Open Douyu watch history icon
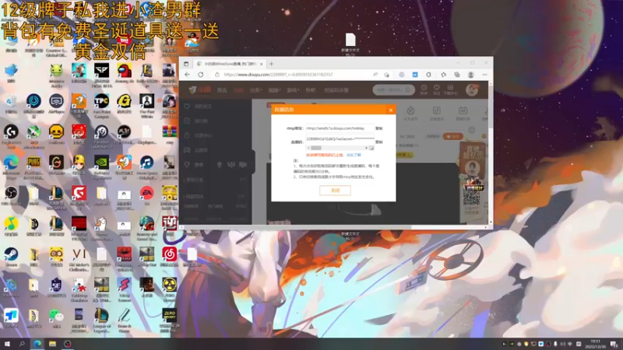 click(424, 89)
